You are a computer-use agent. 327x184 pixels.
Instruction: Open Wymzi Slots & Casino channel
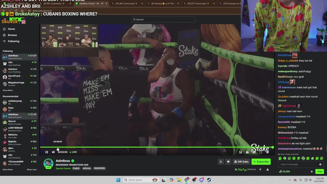point(20,122)
